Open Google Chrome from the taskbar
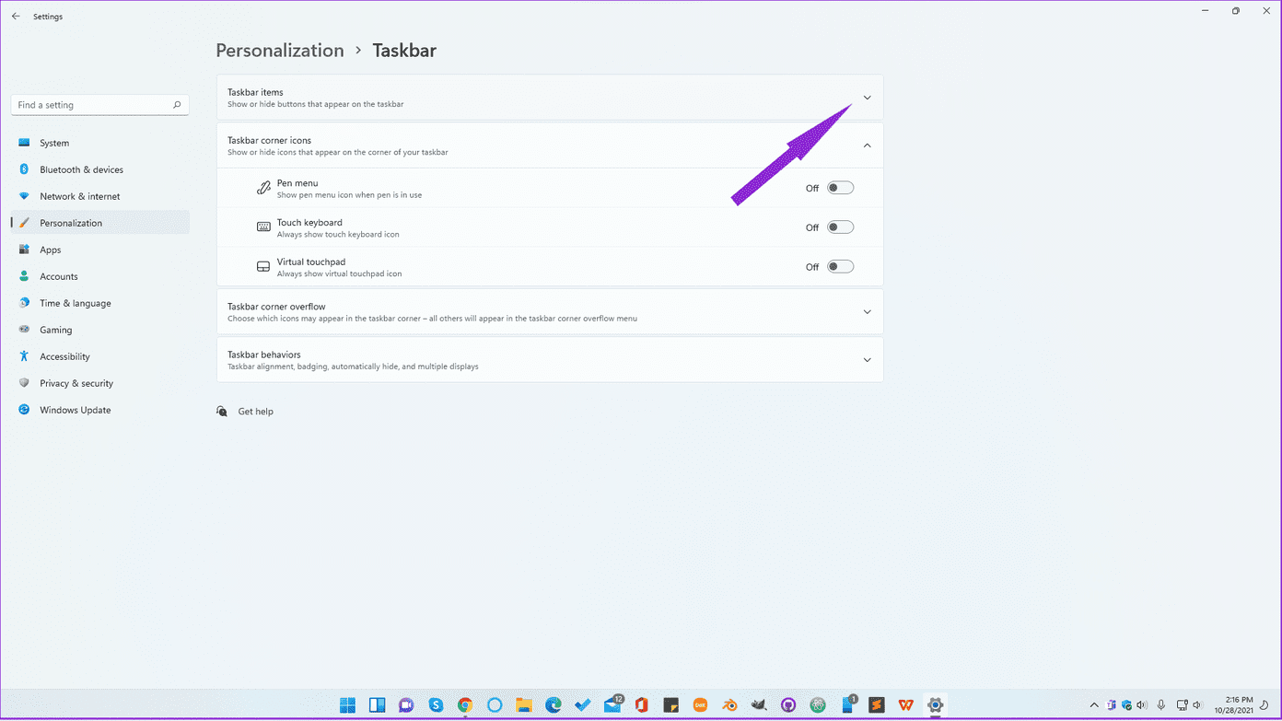This screenshot has height=721, width=1282. point(465,705)
